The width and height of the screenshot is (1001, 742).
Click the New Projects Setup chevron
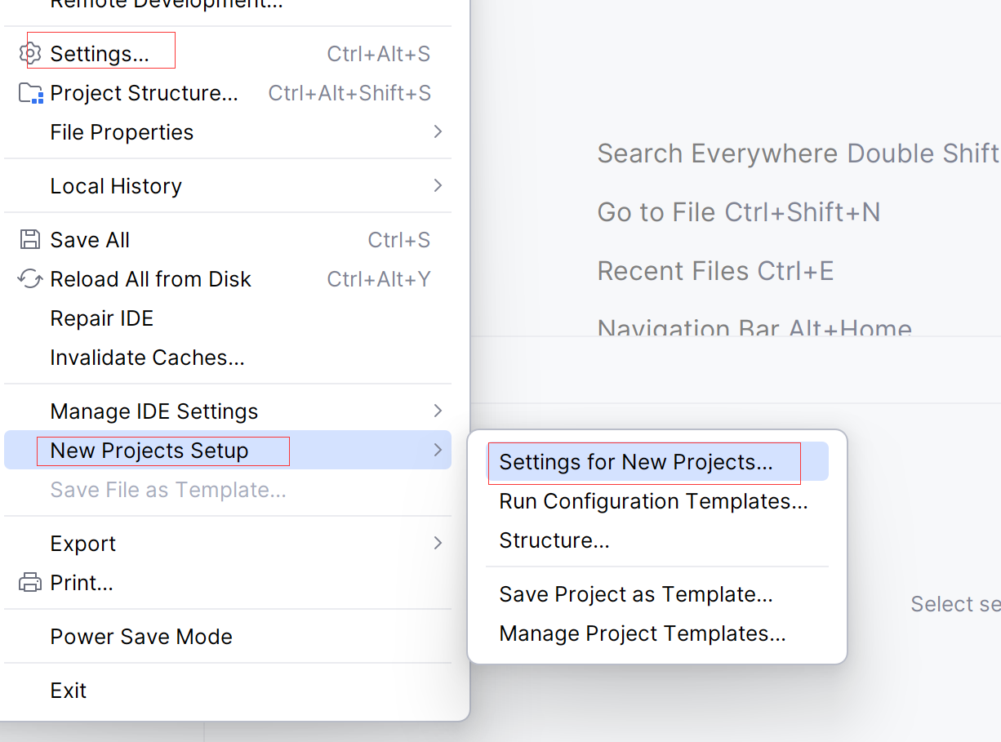tap(438, 451)
